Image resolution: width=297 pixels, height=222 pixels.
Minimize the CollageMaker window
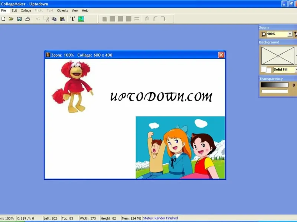[x=284, y=4]
